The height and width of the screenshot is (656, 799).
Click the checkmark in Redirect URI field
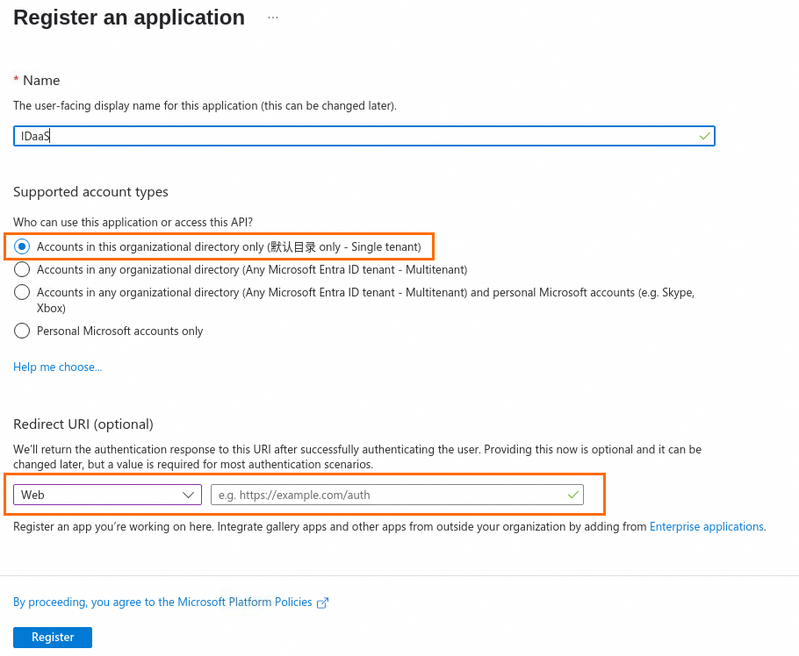point(572,495)
